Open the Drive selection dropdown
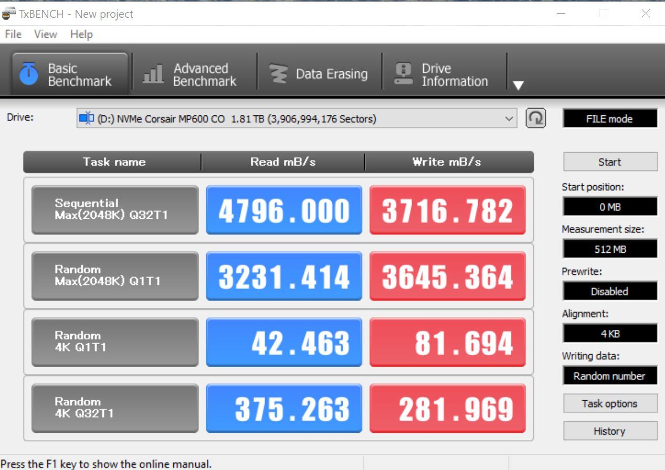 point(509,119)
